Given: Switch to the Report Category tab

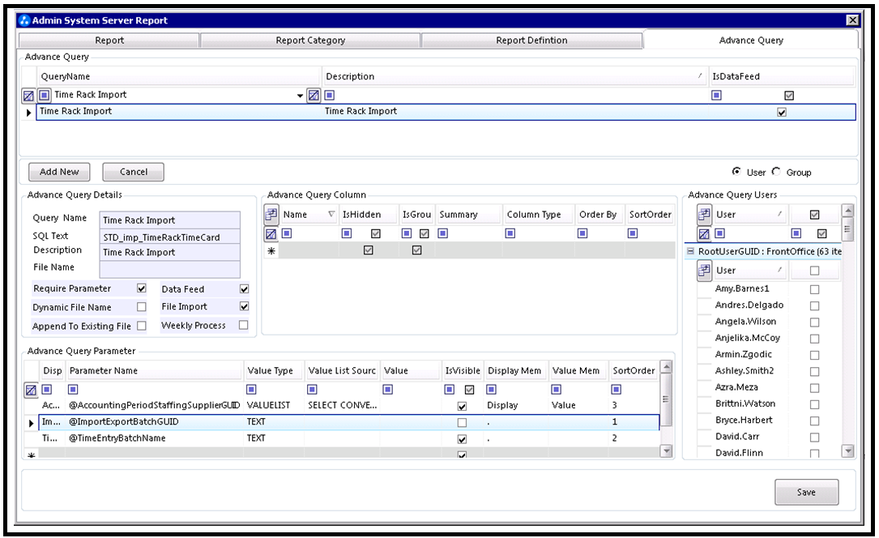Looking at the screenshot, I should click(310, 41).
